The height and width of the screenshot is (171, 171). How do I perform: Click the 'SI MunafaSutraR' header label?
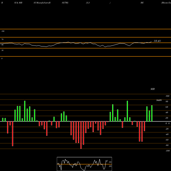tap(42, 3)
